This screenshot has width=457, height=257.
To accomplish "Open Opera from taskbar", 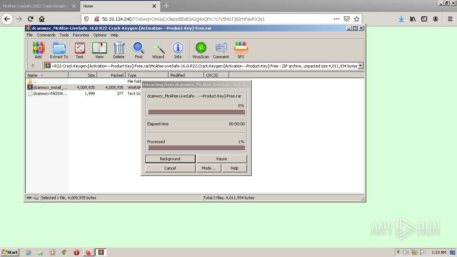I will tap(76, 252).
